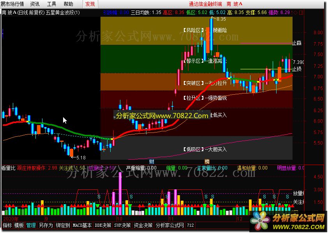The width and height of the screenshot is (328, 233).
Task: Click the 强势: 6.29 header value
Action: (279, 12)
